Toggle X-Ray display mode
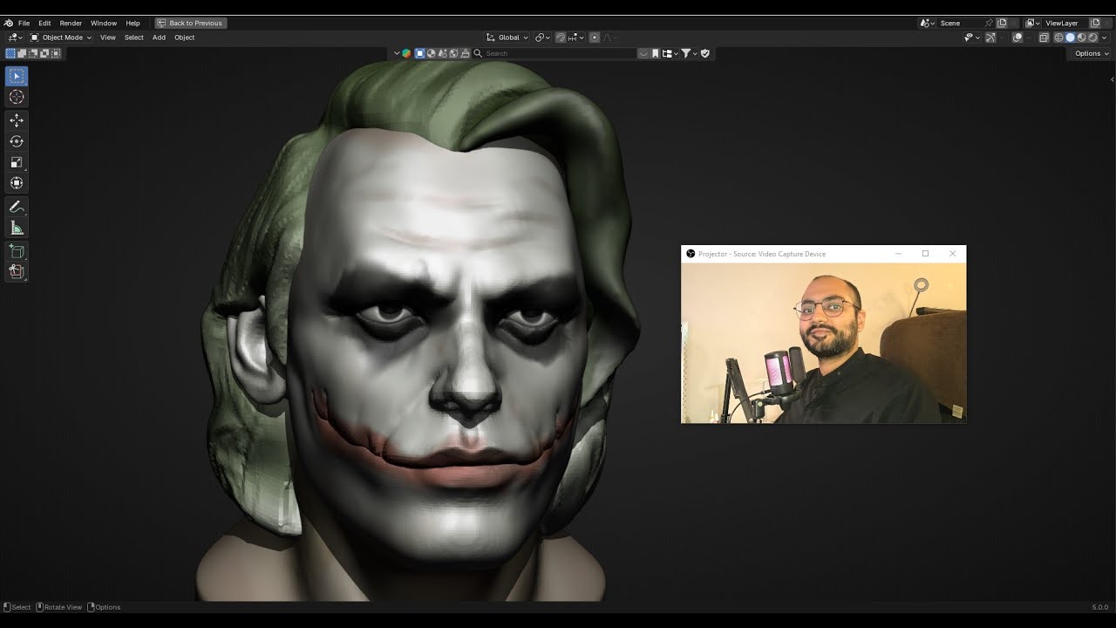The height and width of the screenshot is (628, 1116). click(1044, 38)
